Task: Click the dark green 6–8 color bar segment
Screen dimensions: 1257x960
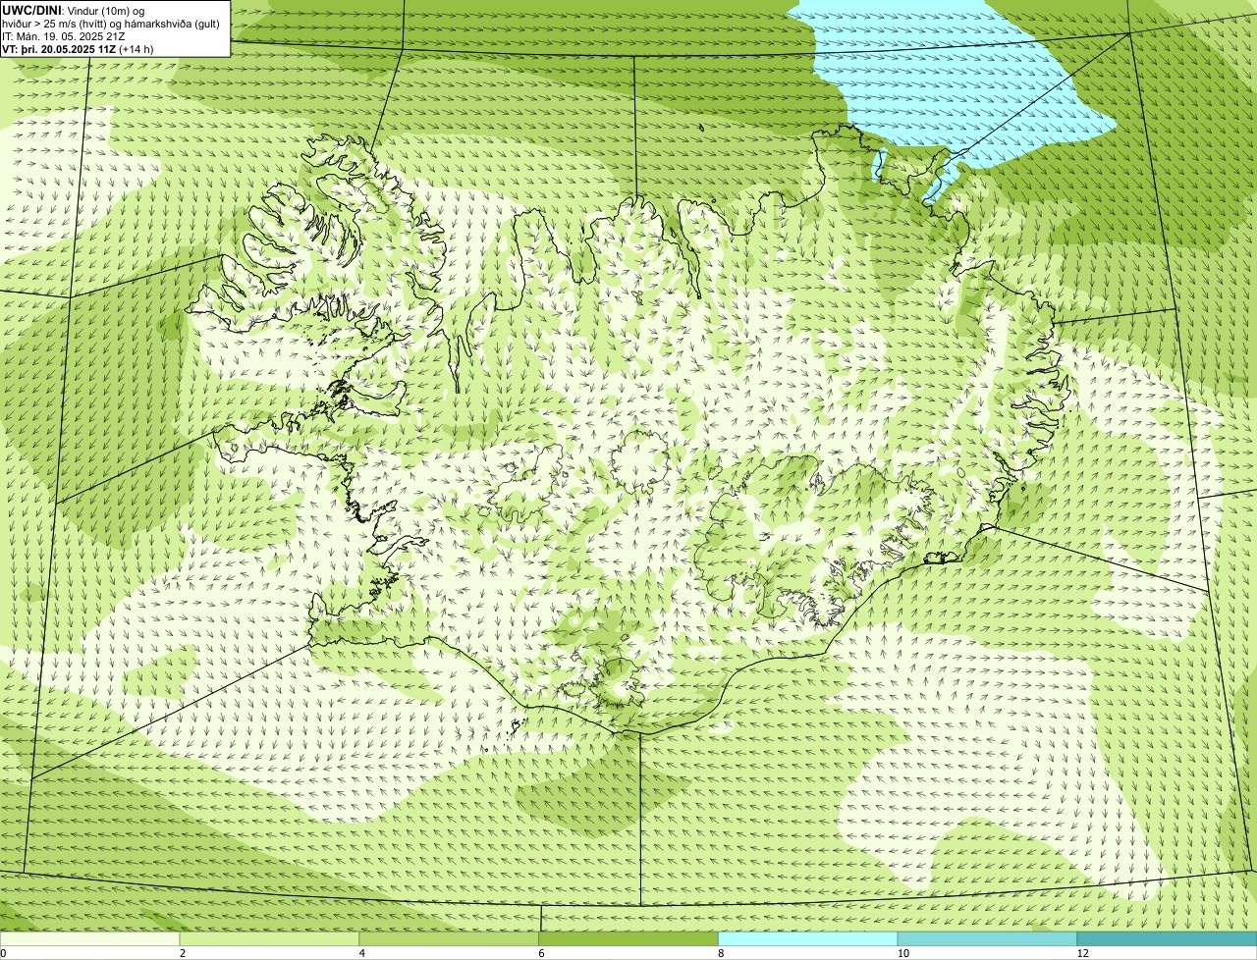Action: [x=628, y=938]
